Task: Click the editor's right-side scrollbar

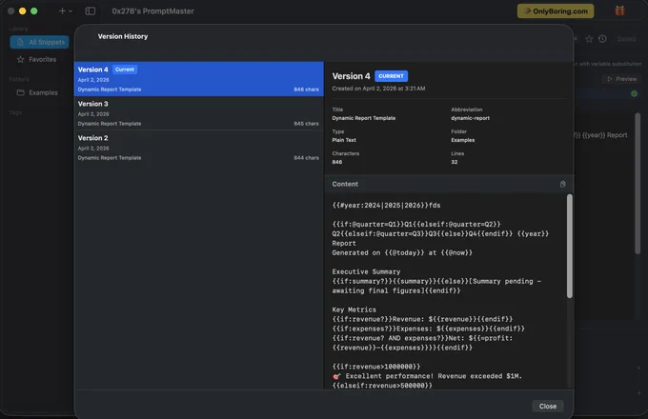Action: pyautogui.click(x=638, y=183)
